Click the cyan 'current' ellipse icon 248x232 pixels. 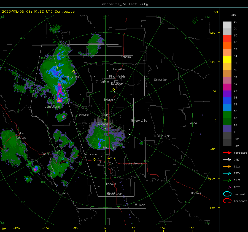(227, 194)
